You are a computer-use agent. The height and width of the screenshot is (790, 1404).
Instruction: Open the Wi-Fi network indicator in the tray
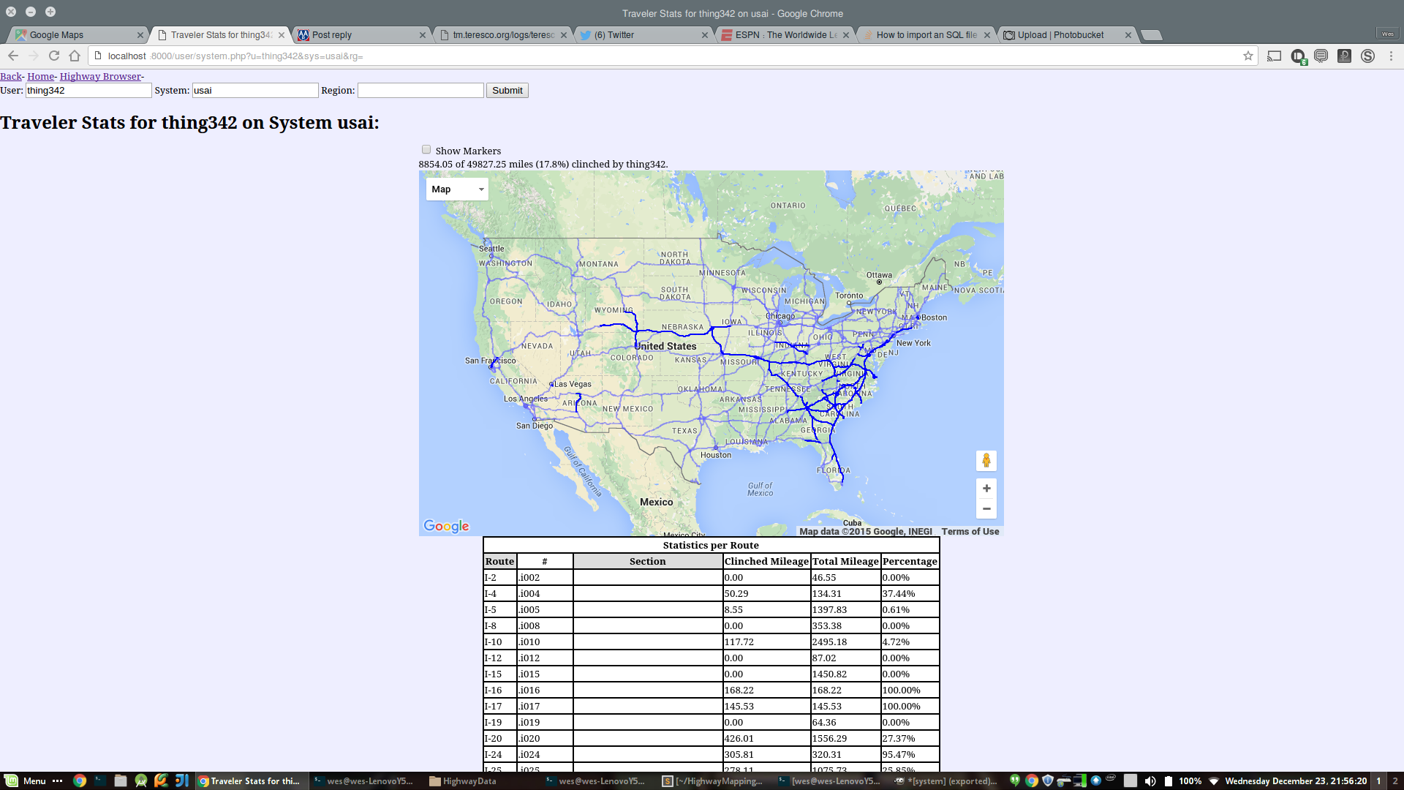click(1214, 780)
